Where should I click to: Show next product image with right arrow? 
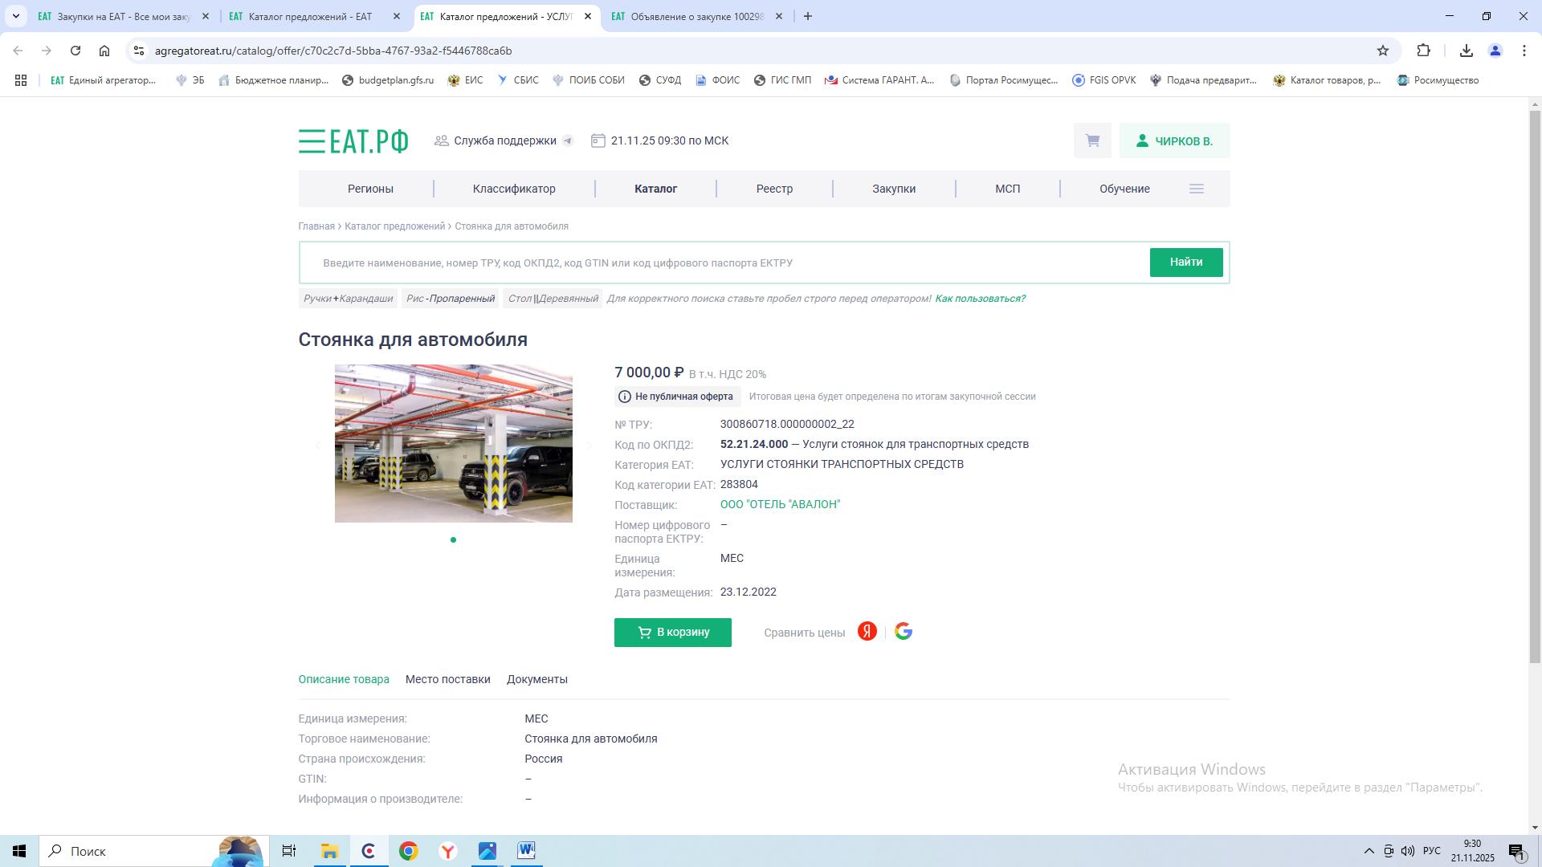coord(589,445)
